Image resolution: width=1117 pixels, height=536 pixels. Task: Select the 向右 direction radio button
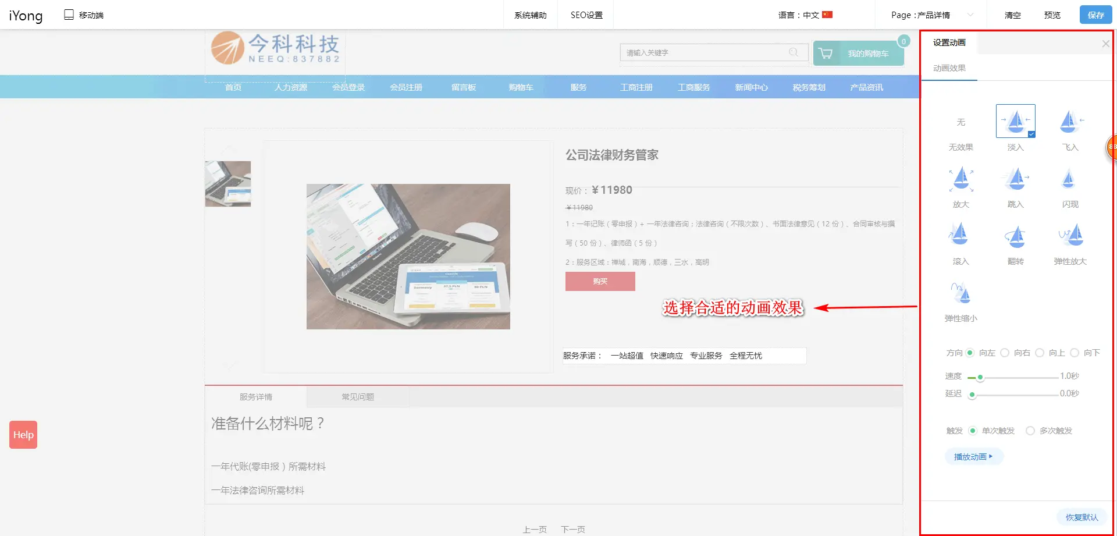(1005, 353)
